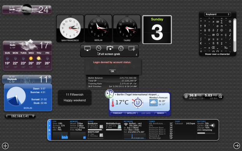
Task: Open screen grab widget info button
Action: pos(136,54)
